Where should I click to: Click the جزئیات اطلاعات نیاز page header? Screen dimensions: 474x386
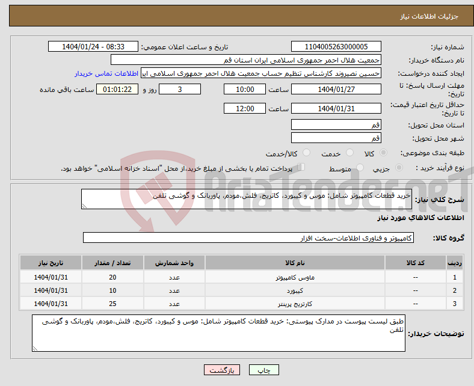(x=429, y=16)
